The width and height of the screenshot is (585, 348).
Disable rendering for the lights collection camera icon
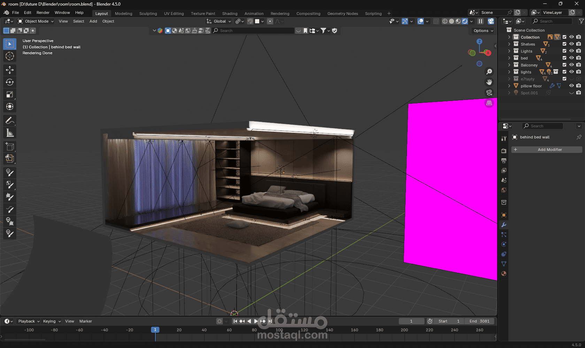[x=578, y=72]
